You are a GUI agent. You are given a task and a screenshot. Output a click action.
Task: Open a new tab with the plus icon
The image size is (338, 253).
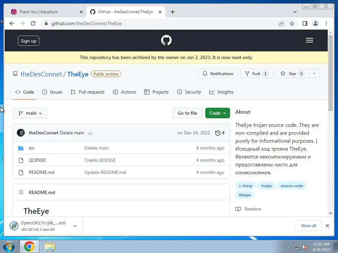(x=172, y=12)
